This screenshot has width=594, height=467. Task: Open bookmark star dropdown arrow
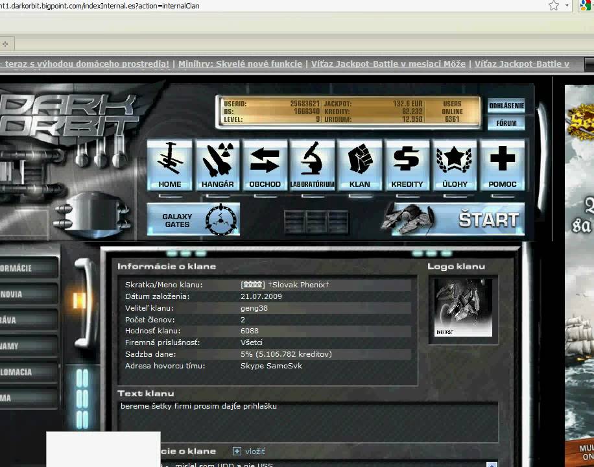click(x=567, y=5)
